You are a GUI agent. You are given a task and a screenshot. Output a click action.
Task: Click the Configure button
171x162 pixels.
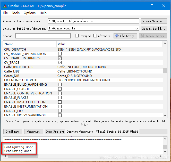click(x=13, y=132)
